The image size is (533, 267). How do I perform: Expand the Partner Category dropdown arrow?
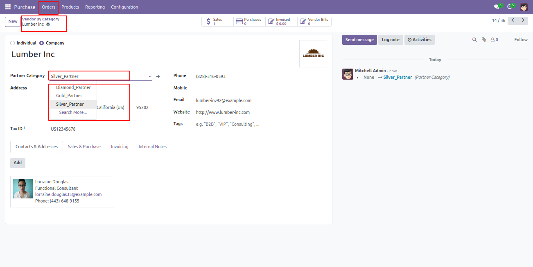(x=149, y=76)
